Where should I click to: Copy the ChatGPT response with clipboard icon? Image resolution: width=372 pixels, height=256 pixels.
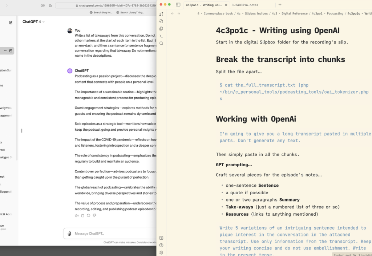[82, 215]
